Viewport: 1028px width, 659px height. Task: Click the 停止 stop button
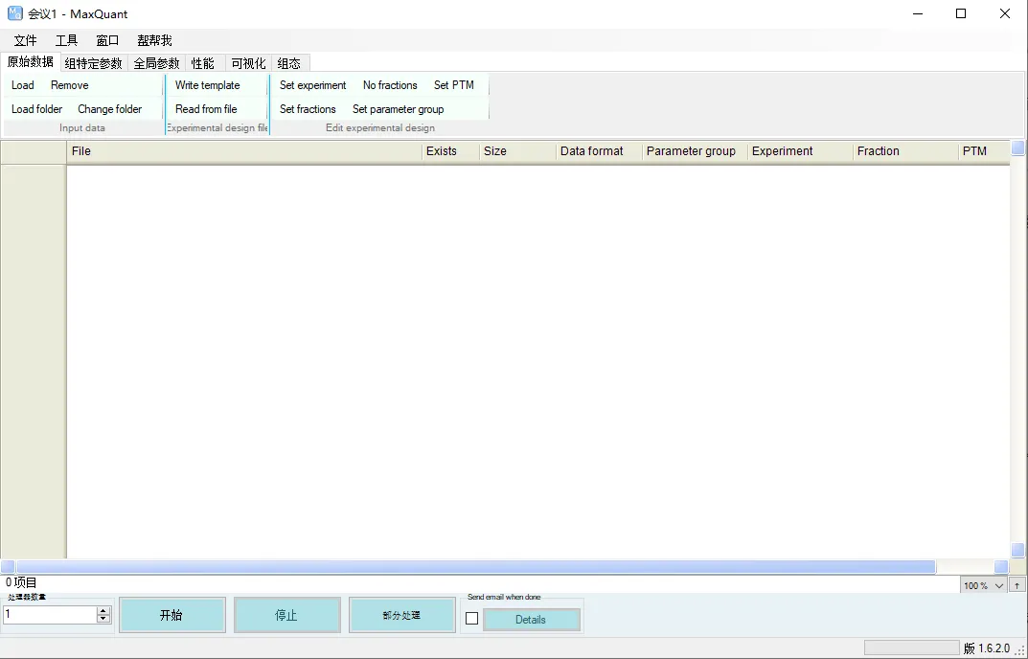click(x=287, y=615)
